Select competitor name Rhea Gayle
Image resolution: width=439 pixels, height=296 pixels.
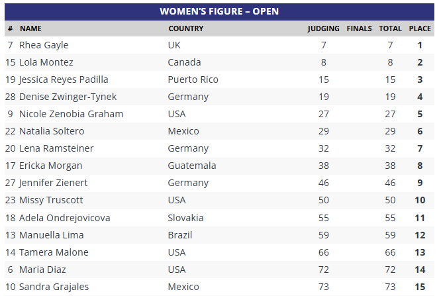pos(44,45)
